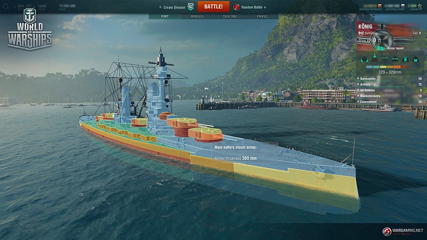Viewport: 427px width, 240px height.
Task: Click the purchase doubloons link
Action: click(x=370, y=9)
